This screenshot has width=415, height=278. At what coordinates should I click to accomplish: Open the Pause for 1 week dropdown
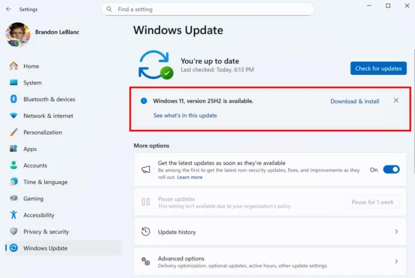372,202
